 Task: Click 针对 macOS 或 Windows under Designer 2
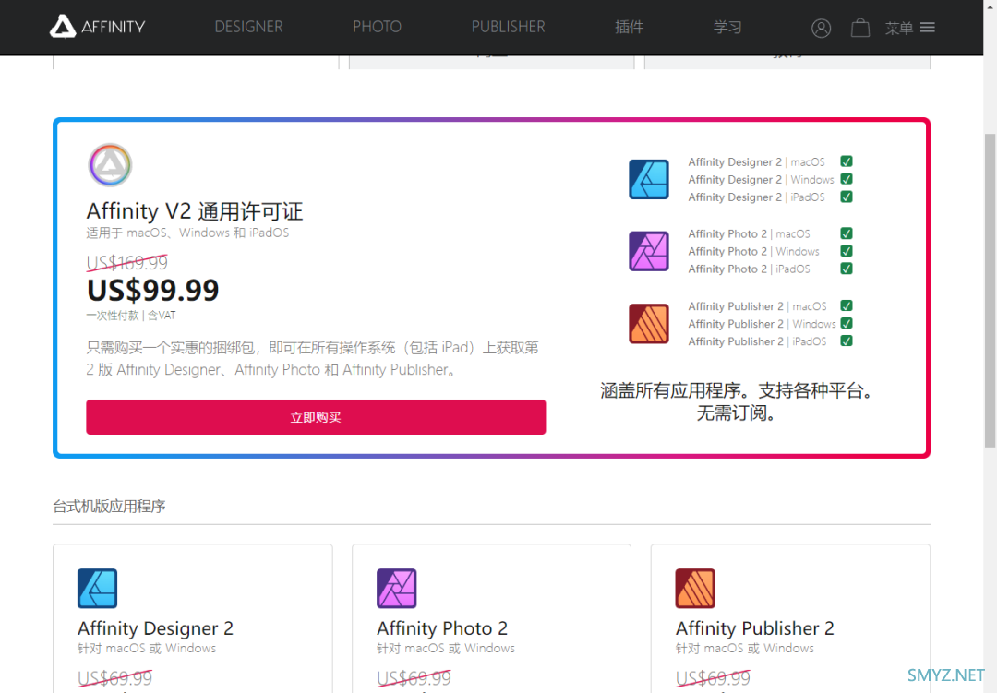click(x=147, y=649)
